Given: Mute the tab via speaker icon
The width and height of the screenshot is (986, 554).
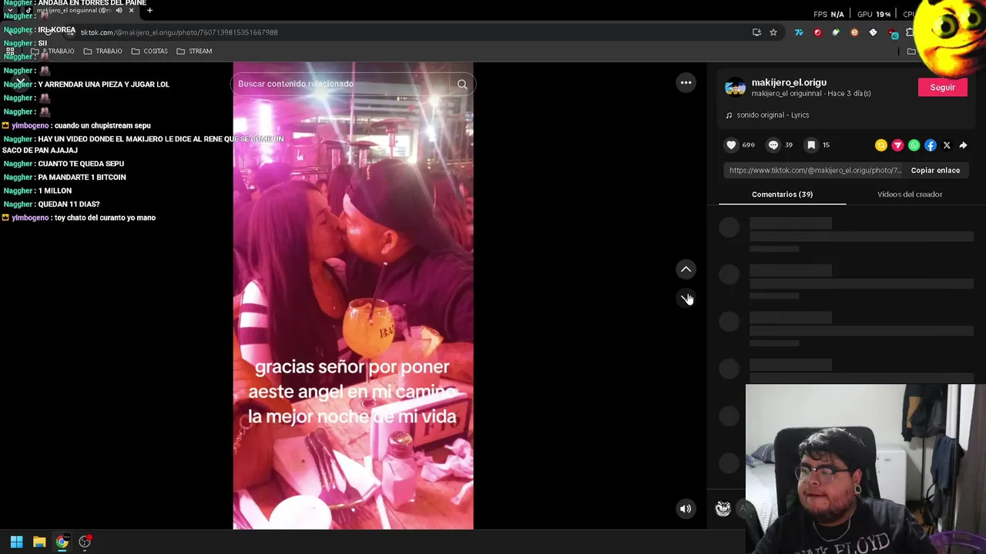Looking at the screenshot, I should 119,11.
